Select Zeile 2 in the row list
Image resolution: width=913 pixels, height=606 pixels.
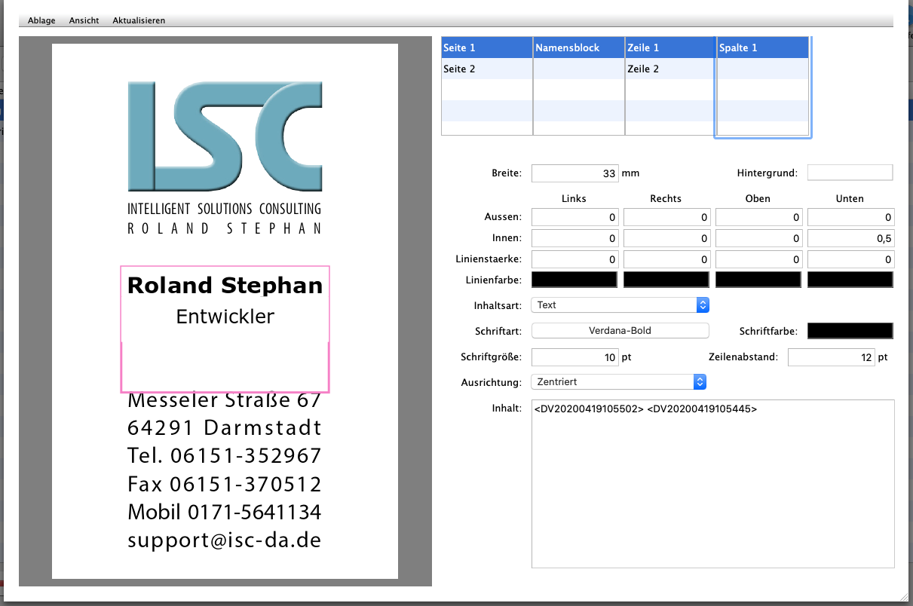pyautogui.click(x=669, y=69)
